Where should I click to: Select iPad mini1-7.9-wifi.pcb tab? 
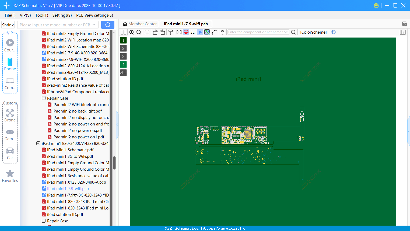[x=186, y=24]
